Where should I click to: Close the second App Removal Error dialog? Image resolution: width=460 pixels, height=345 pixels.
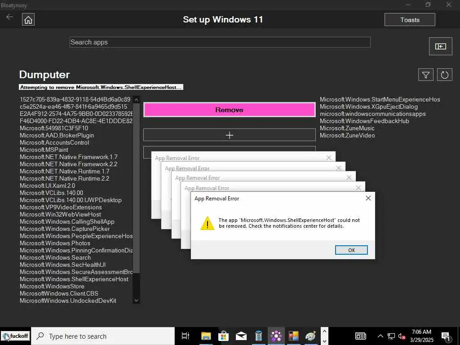(x=339, y=168)
